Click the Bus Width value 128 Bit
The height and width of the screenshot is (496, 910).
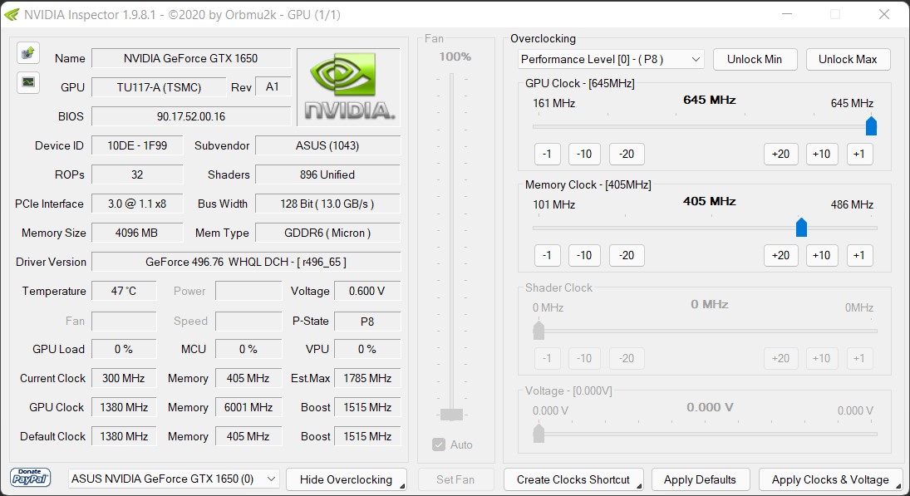[327, 204]
